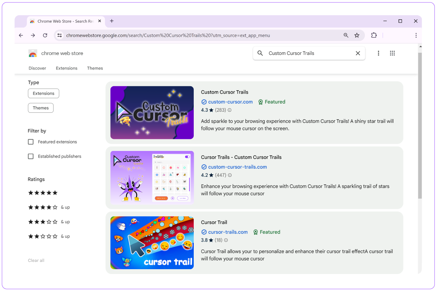The image size is (437, 291).
Task: Open the store's three-dot options menu
Action: tap(378, 53)
